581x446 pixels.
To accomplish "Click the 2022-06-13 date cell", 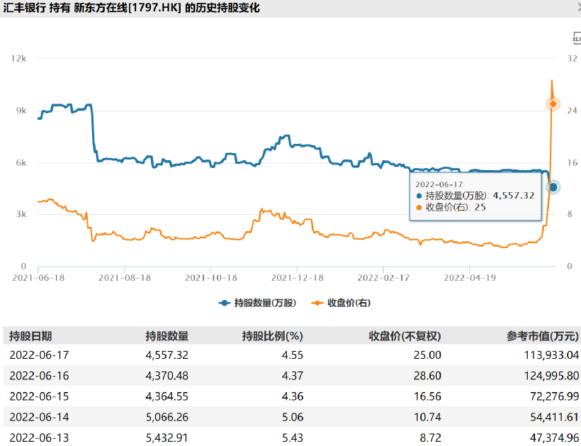I will (x=39, y=437).
